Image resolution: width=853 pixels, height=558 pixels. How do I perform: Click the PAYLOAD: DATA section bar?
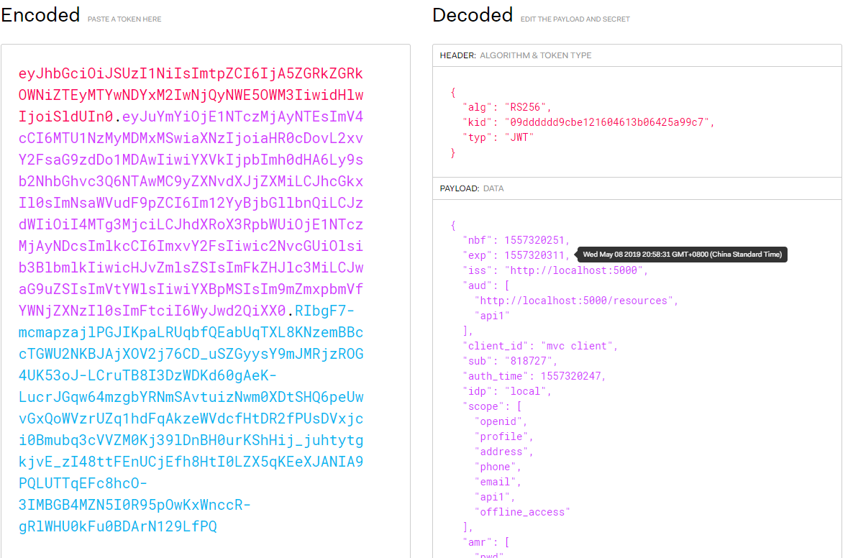click(637, 188)
